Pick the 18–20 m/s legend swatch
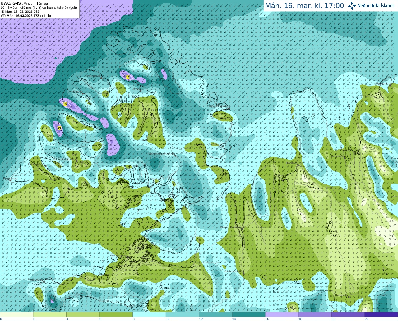398x321 pixels. (x=315, y=314)
